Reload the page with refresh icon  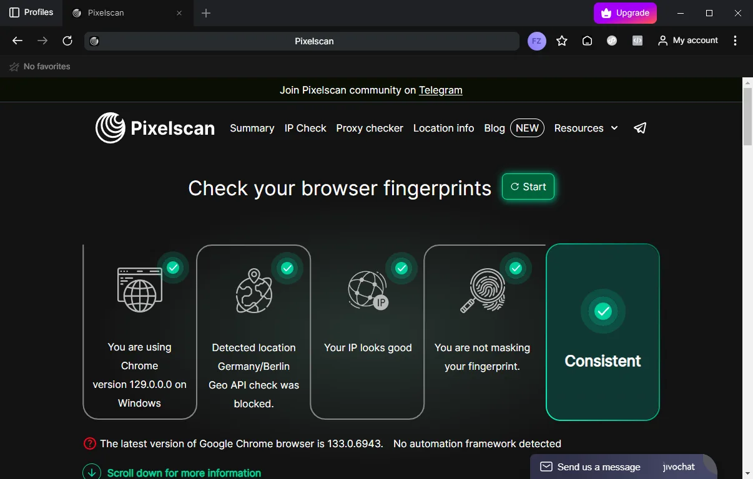coord(67,41)
